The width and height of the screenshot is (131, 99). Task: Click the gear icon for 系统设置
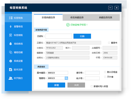tap(11, 61)
